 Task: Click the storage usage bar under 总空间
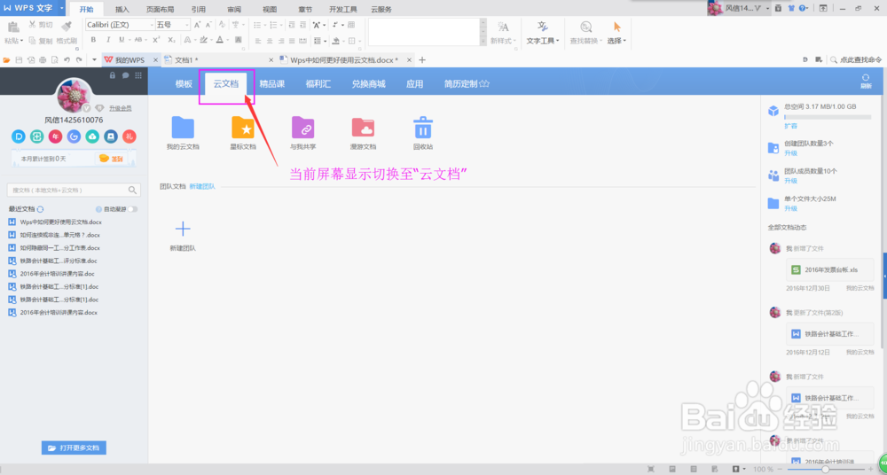click(828, 117)
